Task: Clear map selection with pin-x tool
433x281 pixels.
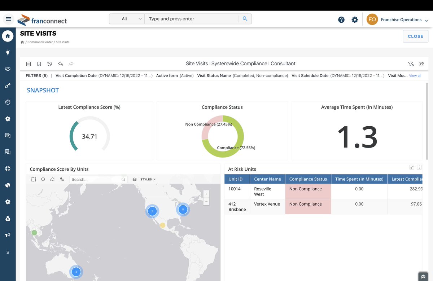Action: click(62, 179)
